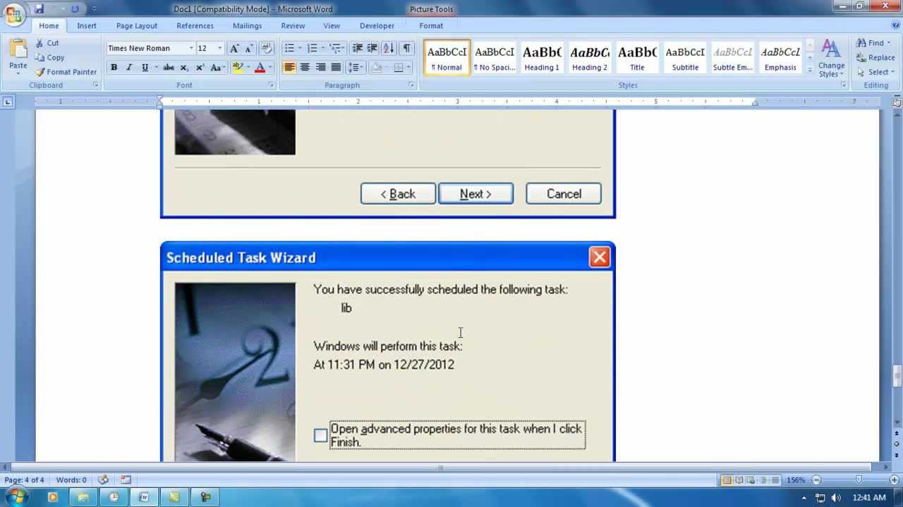Apply the Emphasis style
The image size is (903, 507).
[x=780, y=57]
